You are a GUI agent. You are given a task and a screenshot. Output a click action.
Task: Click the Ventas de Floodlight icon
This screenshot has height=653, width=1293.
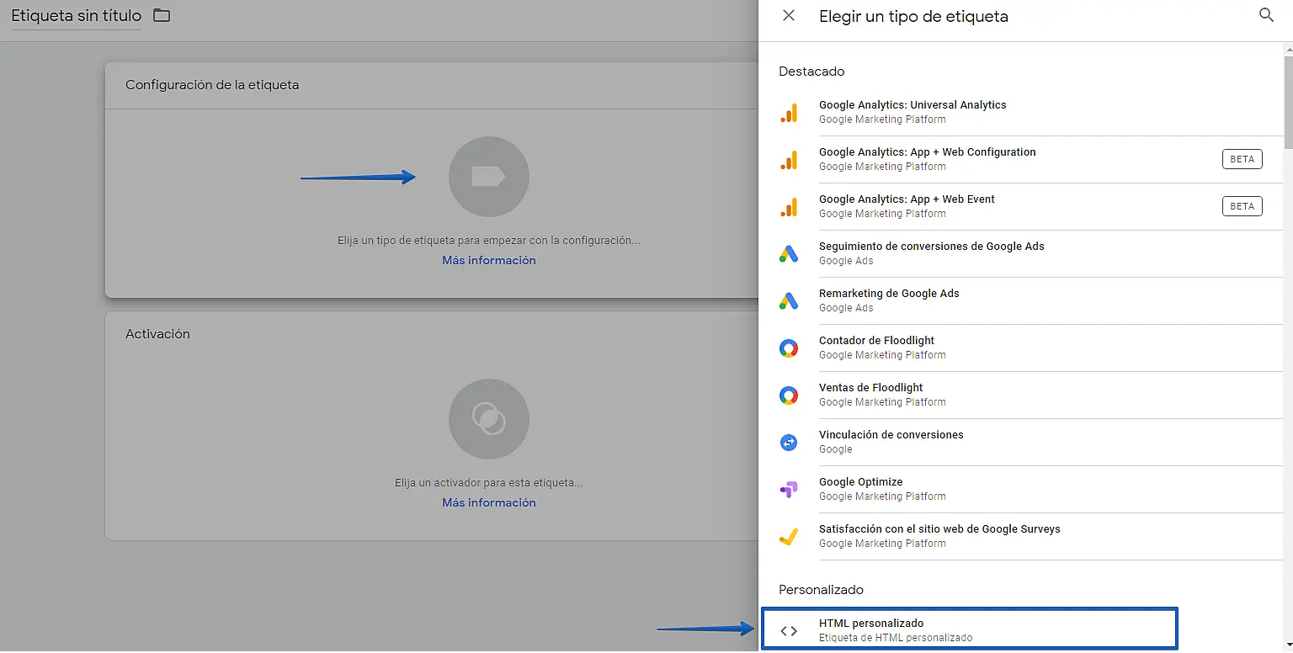[x=789, y=395]
